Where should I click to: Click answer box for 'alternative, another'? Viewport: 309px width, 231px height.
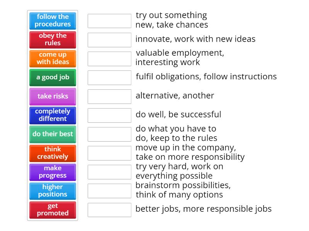click(109, 96)
